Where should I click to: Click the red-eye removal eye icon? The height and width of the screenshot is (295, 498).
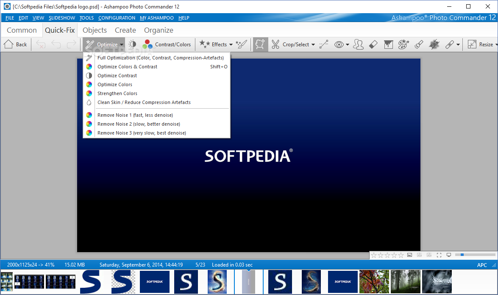point(339,45)
